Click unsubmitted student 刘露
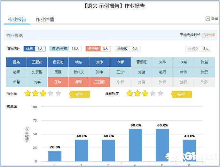The height and width of the screenshot is (167, 220). point(141,82)
